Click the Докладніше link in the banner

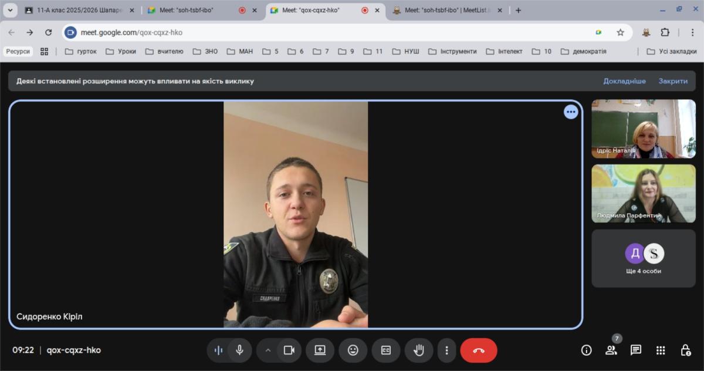pos(624,81)
